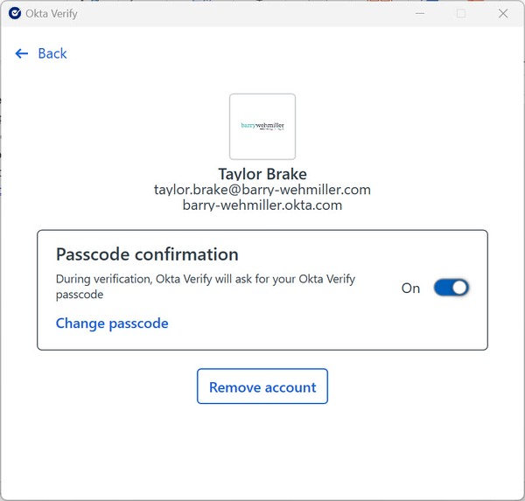Viewport: 525px width, 501px height.
Task: Click empty space below Remove account button
Action: click(x=262, y=450)
